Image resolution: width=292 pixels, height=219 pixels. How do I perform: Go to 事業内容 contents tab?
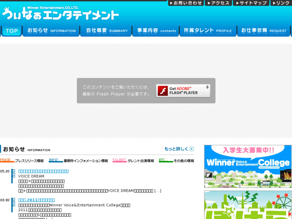[x=156, y=31]
